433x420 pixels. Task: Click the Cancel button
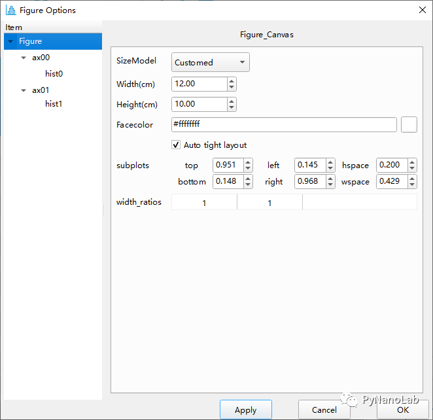click(324, 410)
